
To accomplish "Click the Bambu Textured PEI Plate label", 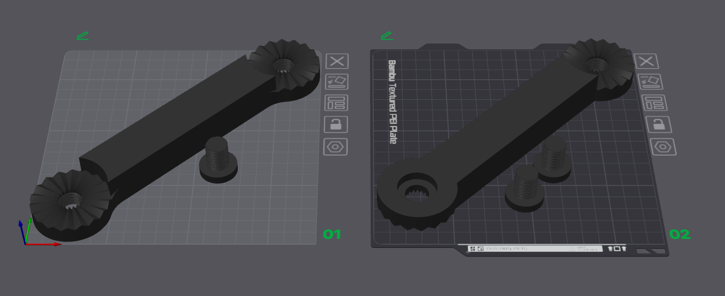I will click(392, 102).
